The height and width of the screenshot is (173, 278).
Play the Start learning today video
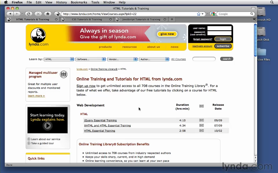pyautogui.click(x=47, y=125)
